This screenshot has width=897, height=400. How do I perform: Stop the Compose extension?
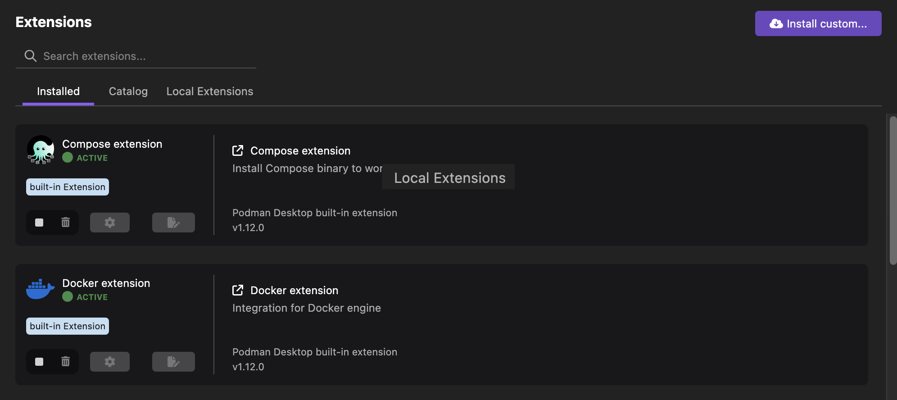pyautogui.click(x=39, y=223)
